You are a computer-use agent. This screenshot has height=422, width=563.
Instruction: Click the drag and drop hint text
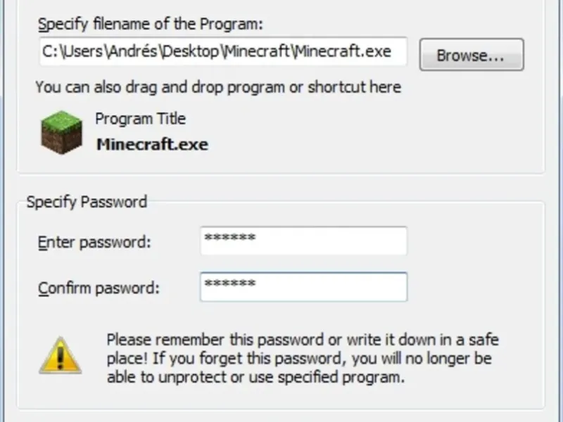tap(218, 87)
